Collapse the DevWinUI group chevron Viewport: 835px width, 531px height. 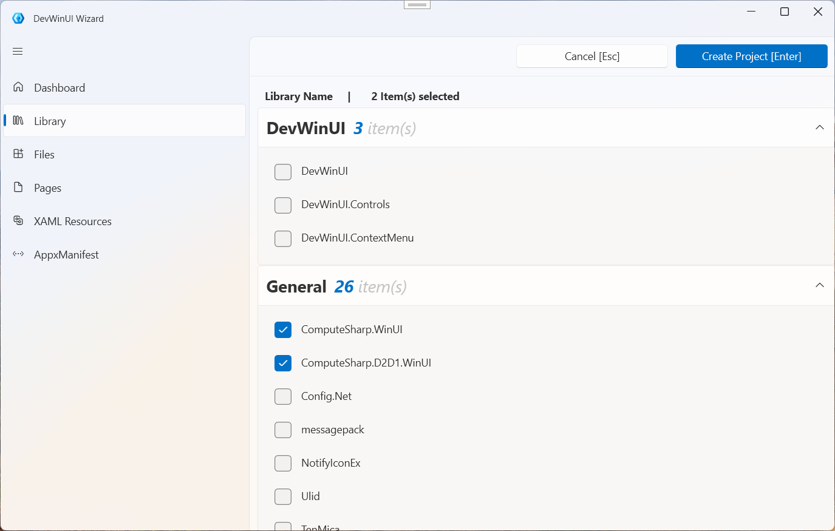point(820,127)
